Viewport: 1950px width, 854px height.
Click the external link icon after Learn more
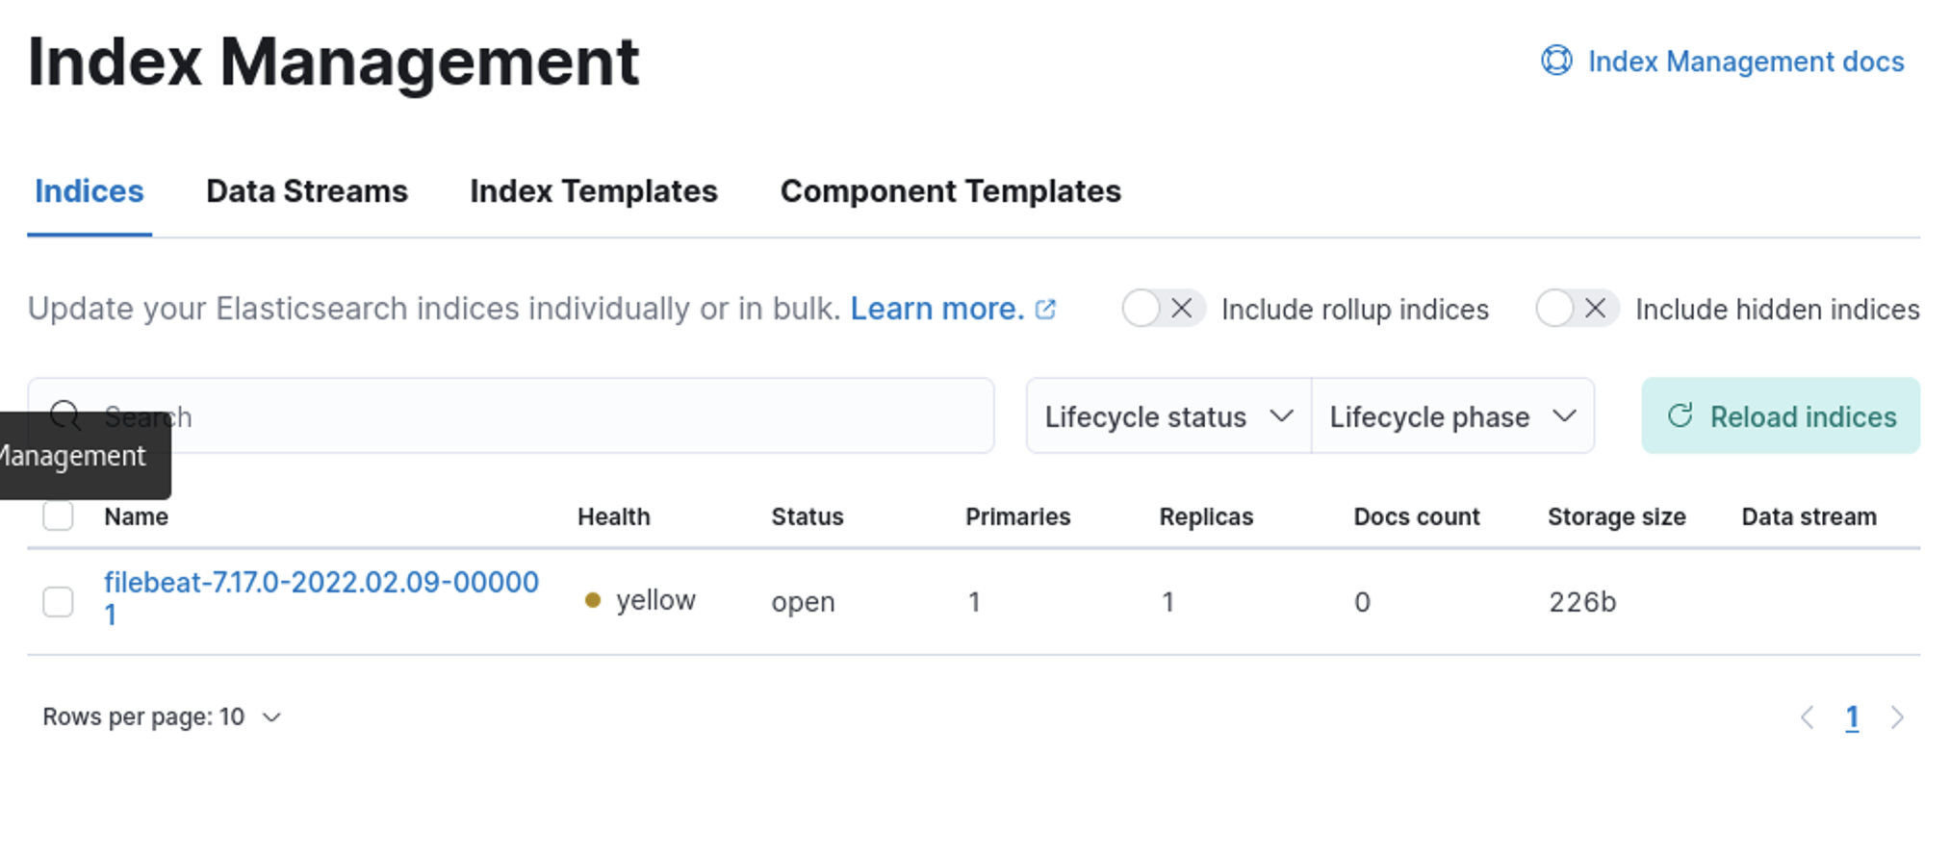point(1045,310)
